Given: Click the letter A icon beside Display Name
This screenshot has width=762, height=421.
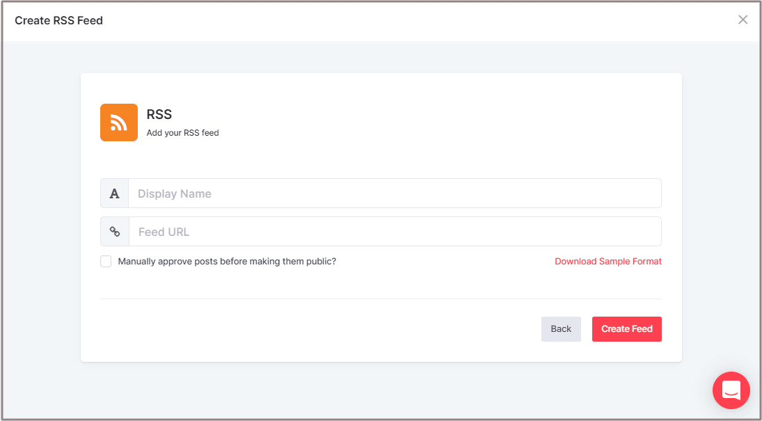Looking at the screenshot, I should click(115, 193).
